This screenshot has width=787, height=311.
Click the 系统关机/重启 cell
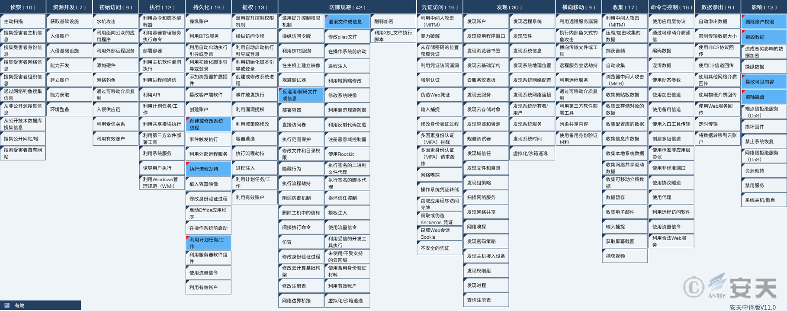(764, 200)
